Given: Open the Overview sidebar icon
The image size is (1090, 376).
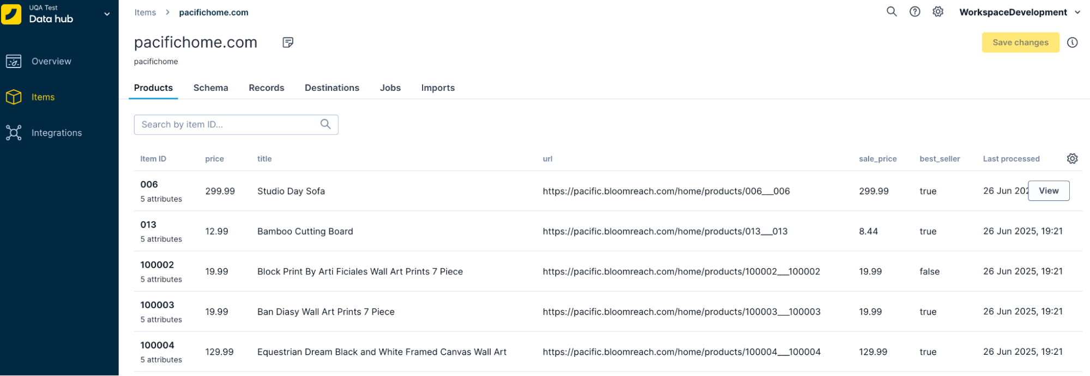Looking at the screenshot, I should (14, 61).
